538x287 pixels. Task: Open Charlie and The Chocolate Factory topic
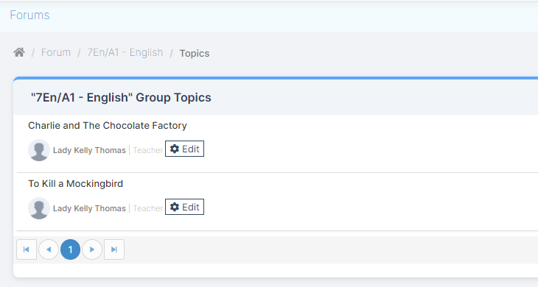click(108, 126)
